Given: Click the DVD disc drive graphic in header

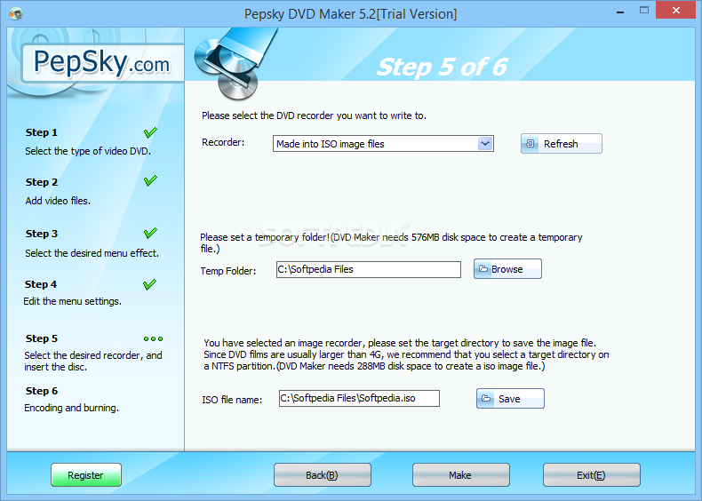Looking at the screenshot, I should click(235, 64).
